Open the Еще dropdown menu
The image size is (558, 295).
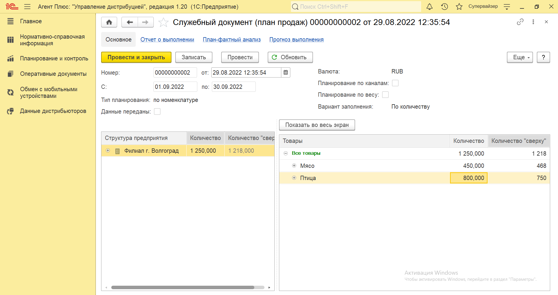[520, 57]
